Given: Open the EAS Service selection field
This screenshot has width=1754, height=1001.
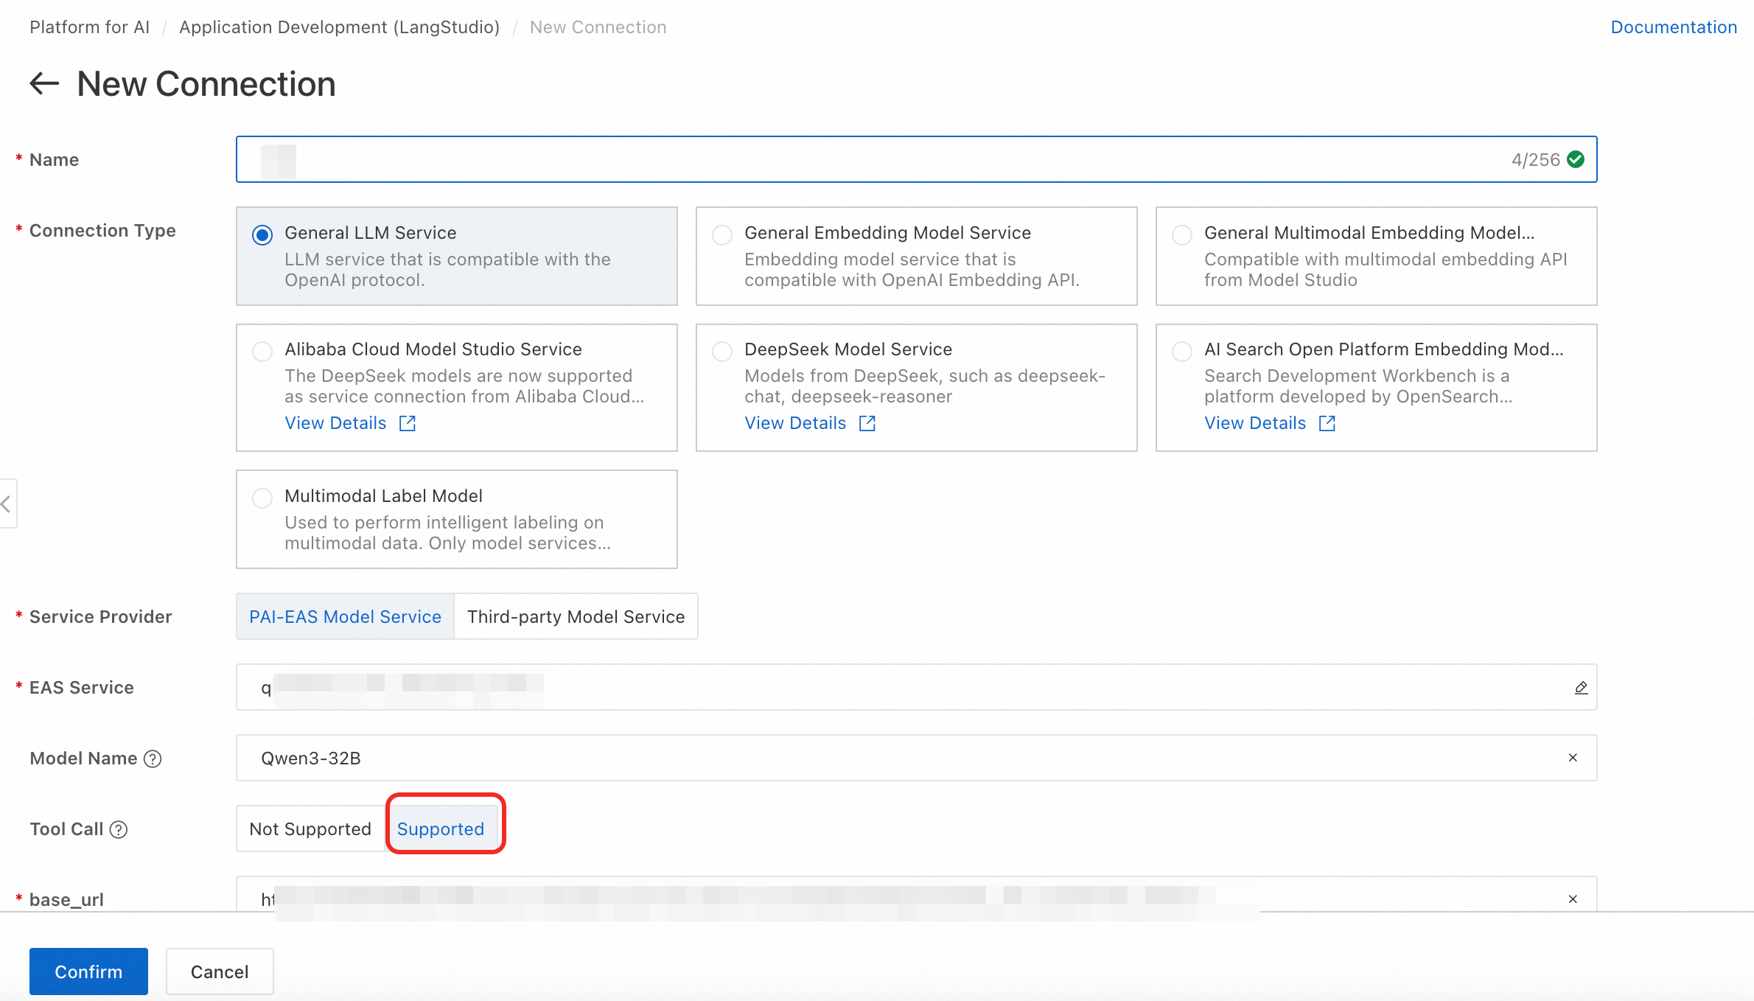Looking at the screenshot, I should point(884,687).
